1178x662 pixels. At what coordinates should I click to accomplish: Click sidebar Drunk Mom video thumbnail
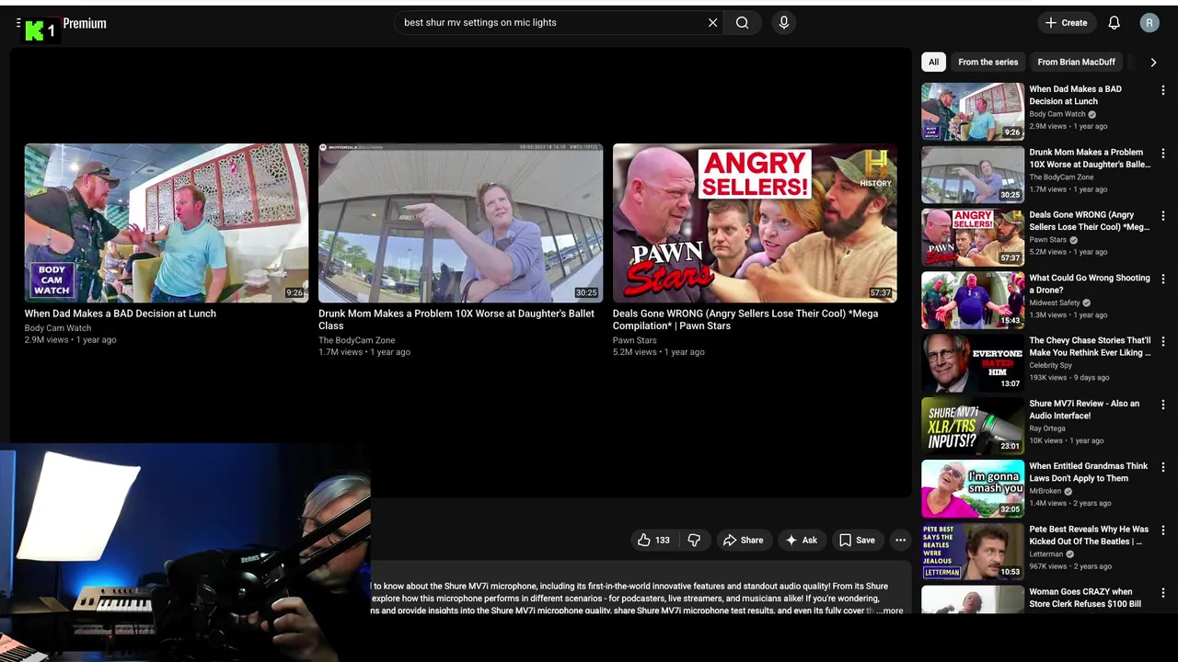pyautogui.click(x=973, y=175)
